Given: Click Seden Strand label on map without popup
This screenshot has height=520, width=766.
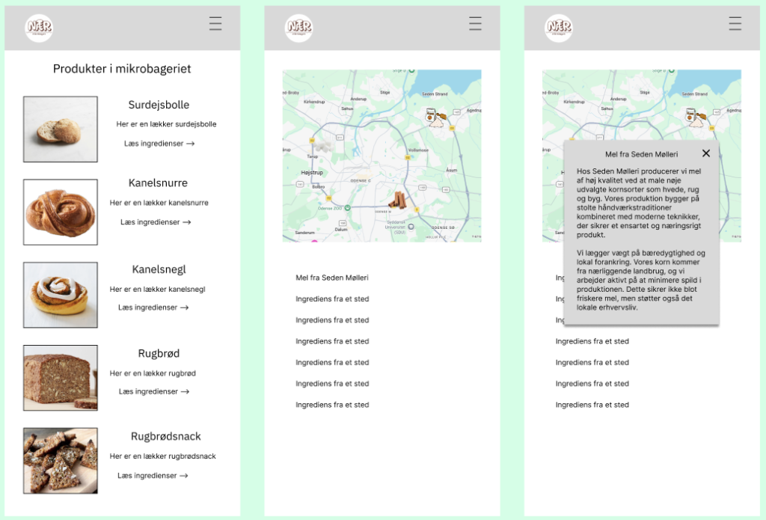Looking at the screenshot, I should [x=435, y=94].
